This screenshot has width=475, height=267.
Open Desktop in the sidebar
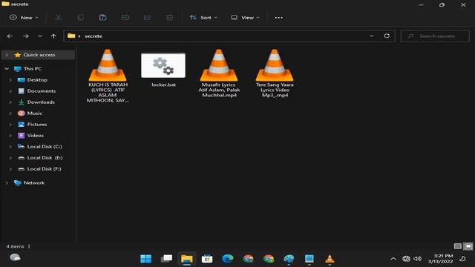click(37, 80)
